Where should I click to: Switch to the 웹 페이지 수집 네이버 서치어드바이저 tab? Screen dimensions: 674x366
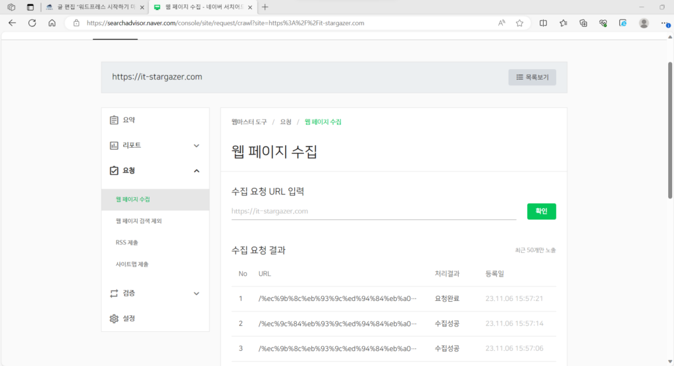coord(203,7)
